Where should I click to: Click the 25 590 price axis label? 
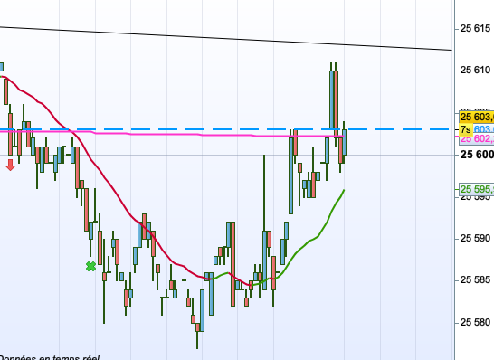[x=475, y=239]
